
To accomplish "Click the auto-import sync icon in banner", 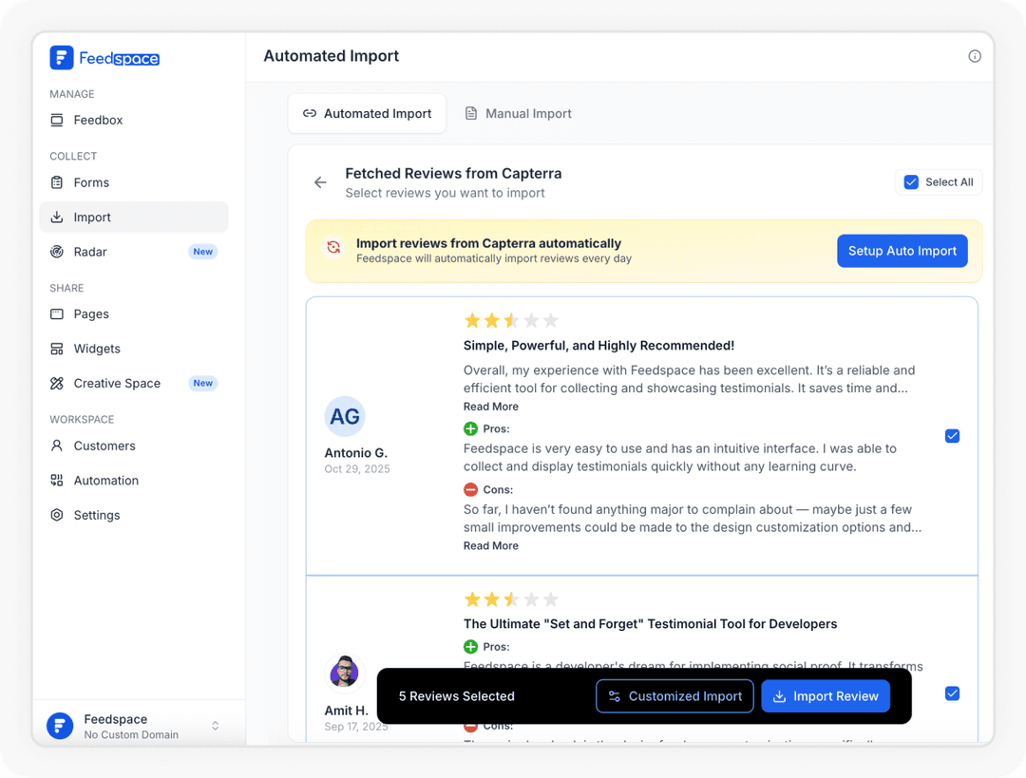I will click(x=333, y=247).
